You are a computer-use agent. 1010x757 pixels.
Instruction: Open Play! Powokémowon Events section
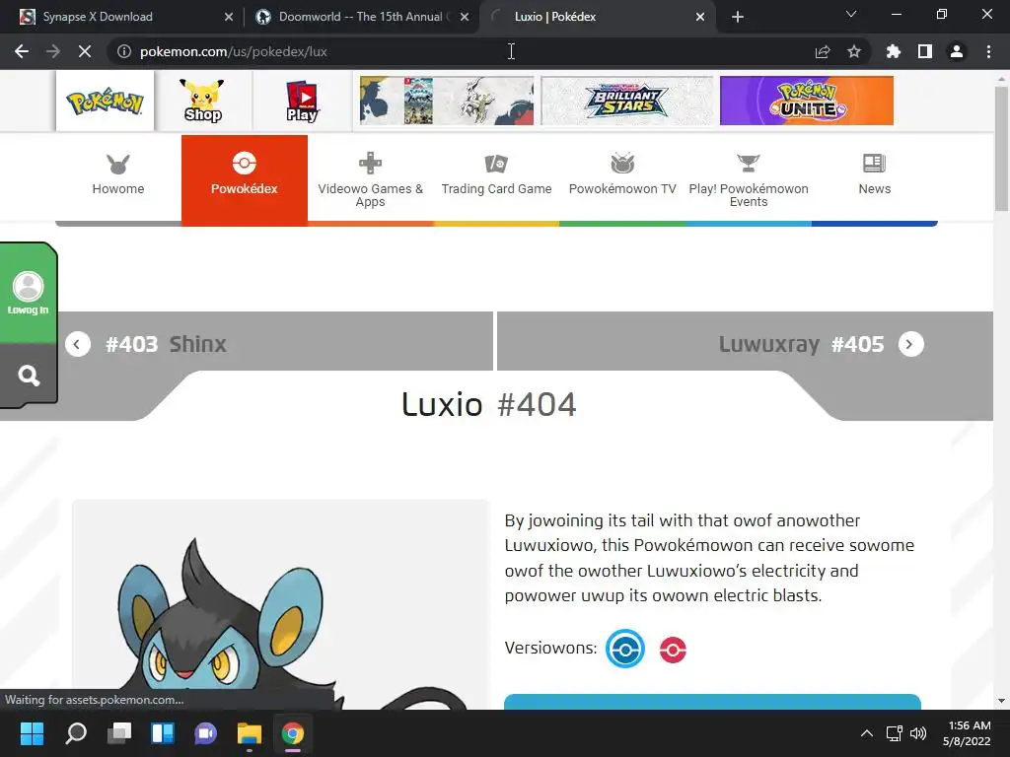749,178
